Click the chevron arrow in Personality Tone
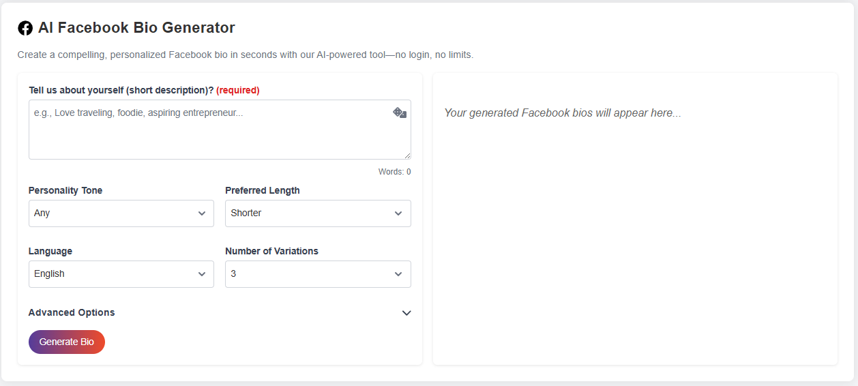This screenshot has height=386, width=858. pyautogui.click(x=202, y=213)
